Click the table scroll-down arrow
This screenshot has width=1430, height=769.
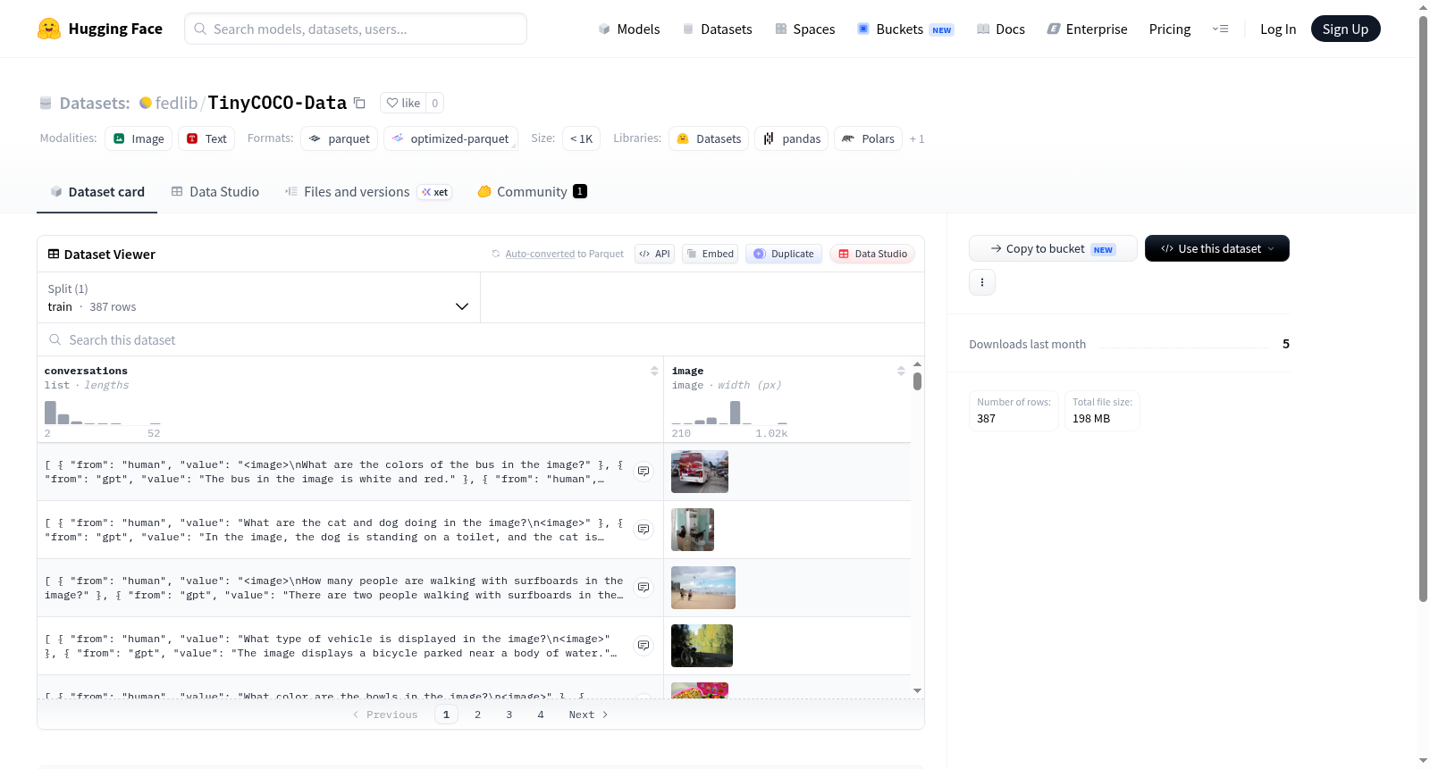(917, 690)
